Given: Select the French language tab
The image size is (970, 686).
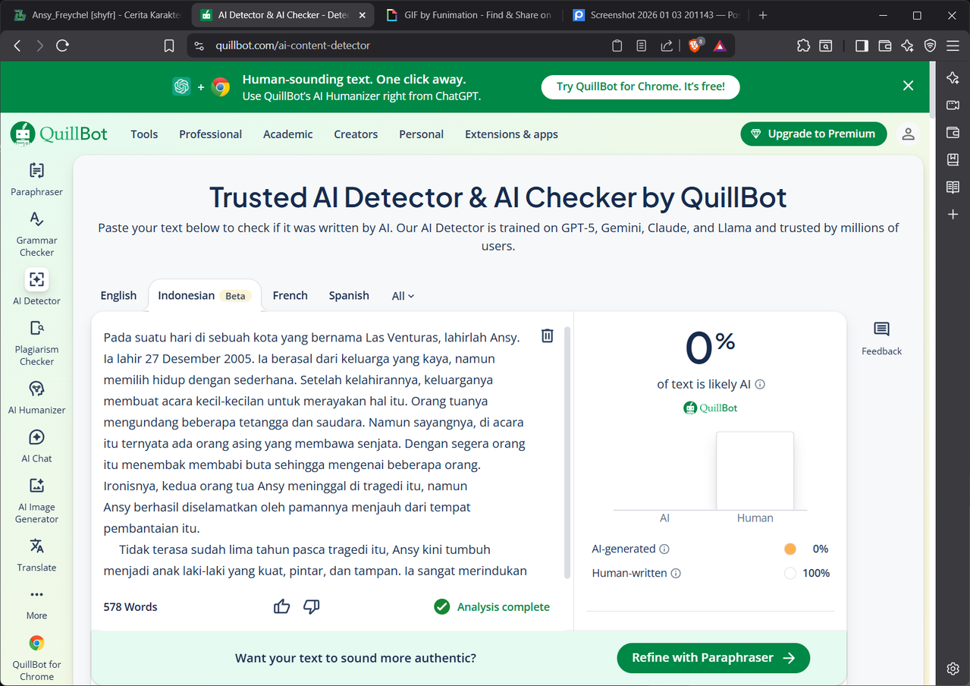Looking at the screenshot, I should pos(290,295).
